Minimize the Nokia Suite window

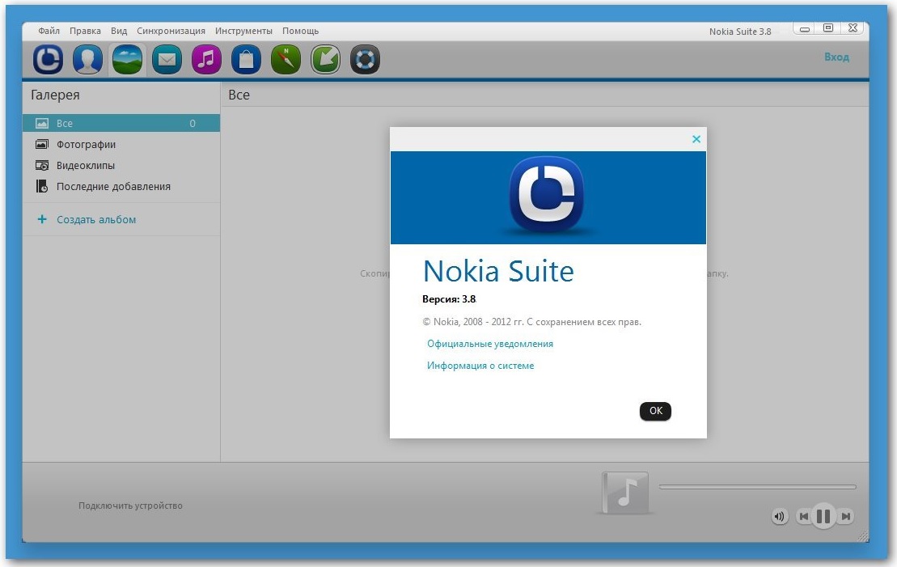(x=804, y=28)
